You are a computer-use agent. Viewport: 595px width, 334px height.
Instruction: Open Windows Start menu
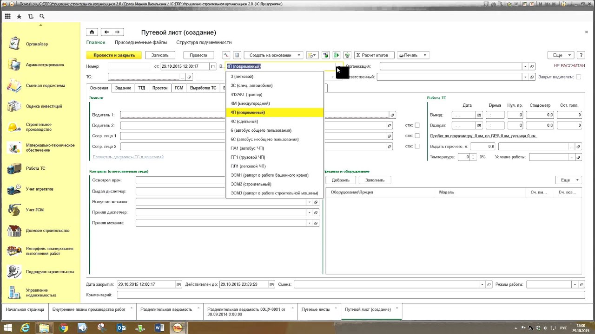coord(7,328)
